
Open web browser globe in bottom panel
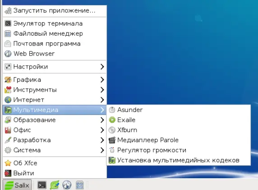click(67, 185)
